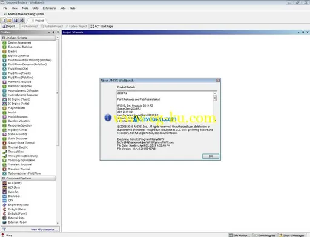Open the Tools menu
Image resolution: width=310 pixels, height=237 pixels.
[25, 8]
